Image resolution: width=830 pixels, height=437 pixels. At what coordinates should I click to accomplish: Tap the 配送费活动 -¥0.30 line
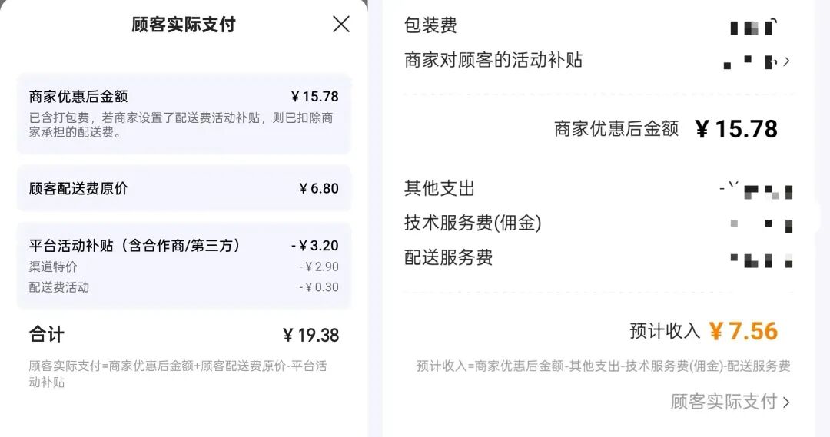(x=184, y=287)
